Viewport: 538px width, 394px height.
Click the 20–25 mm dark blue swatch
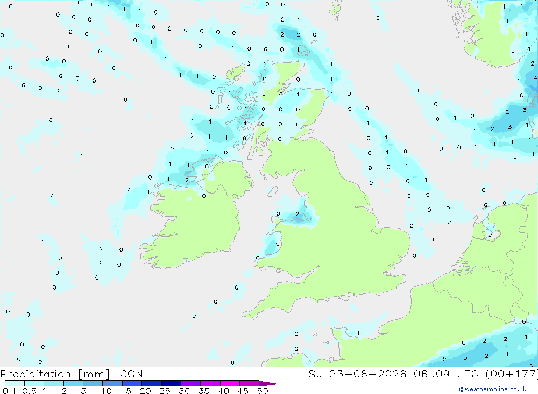click(x=152, y=383)
